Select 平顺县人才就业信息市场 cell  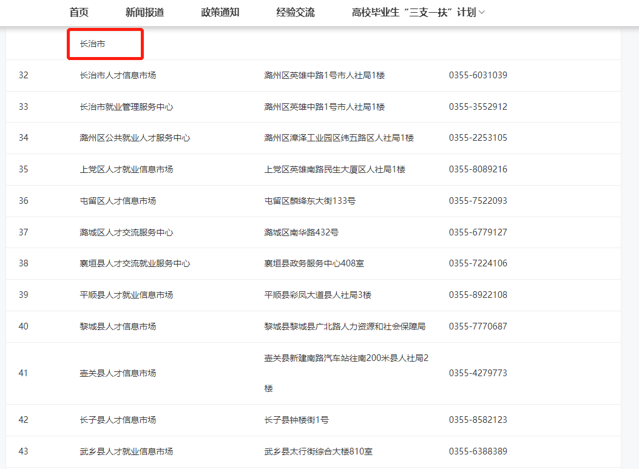pyautogui.click(x=126, y=295)
